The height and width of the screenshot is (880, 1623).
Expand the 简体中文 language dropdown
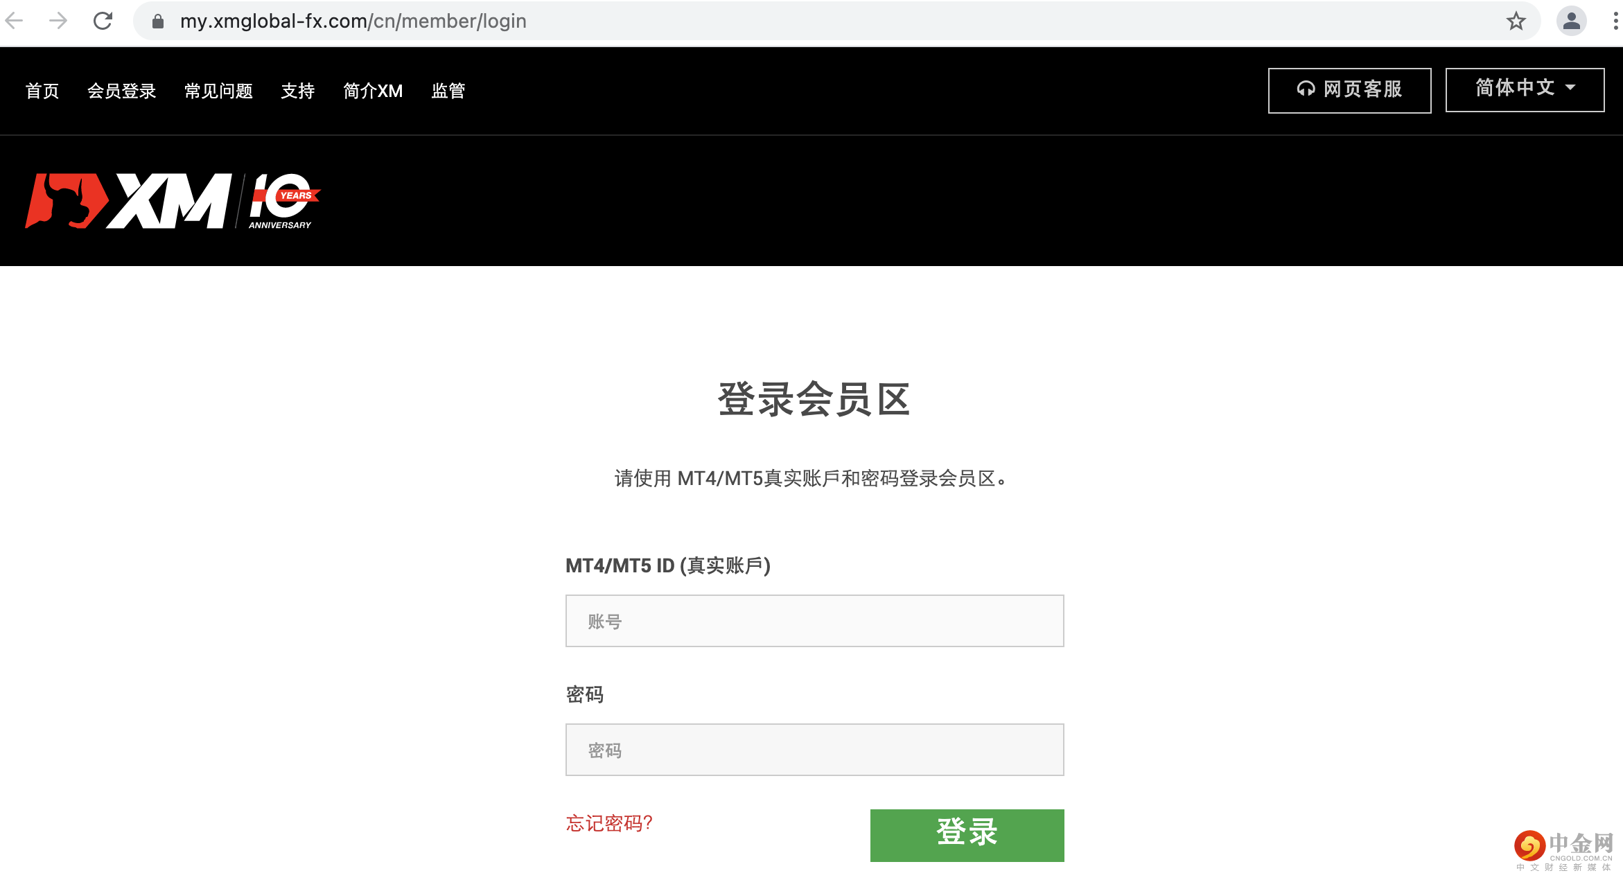point(1525,89)
